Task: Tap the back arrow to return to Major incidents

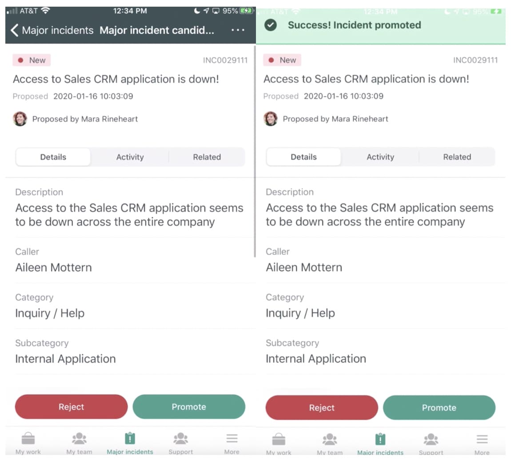Action: coord(14,30)
